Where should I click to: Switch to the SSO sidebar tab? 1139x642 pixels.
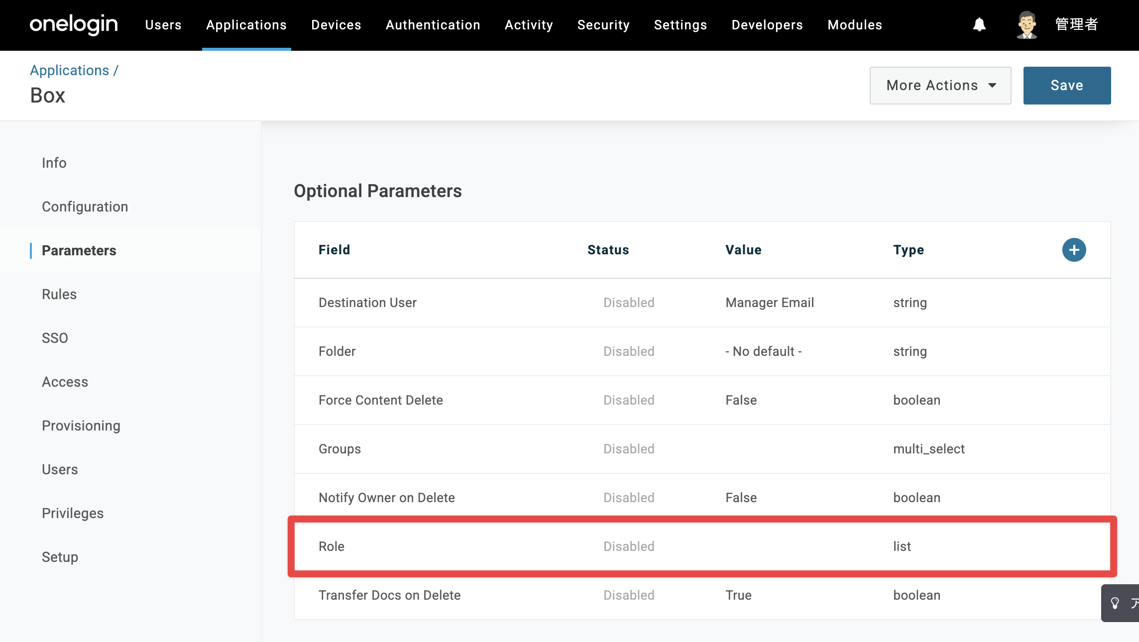[55, 338]
